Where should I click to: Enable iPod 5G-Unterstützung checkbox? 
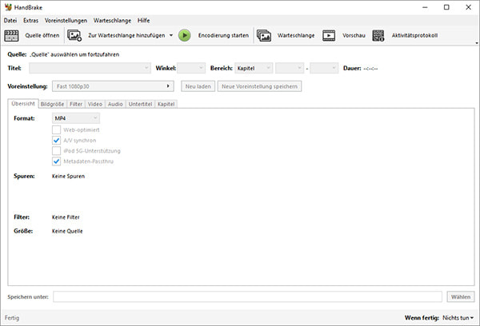[x=56, y=151]
